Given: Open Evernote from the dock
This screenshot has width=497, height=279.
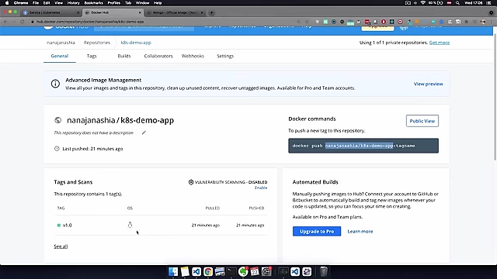Looking at the screenshot, I should tap(243, 271).
